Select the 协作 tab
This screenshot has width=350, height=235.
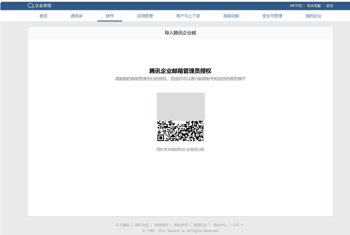click(x=110, y=16)
